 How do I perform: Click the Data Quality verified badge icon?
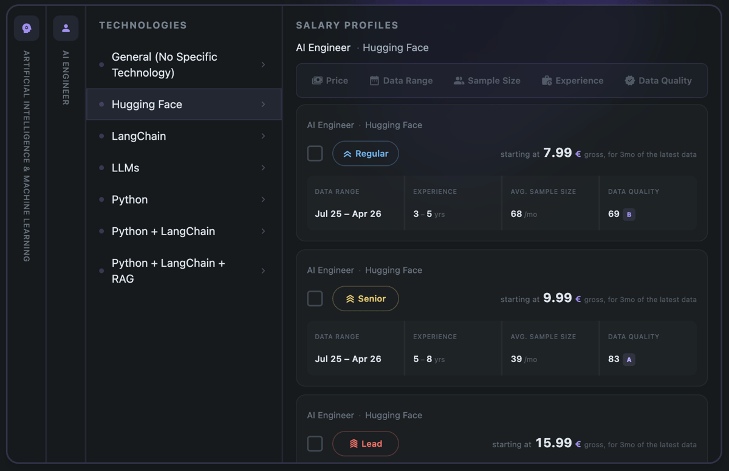(x=630, y=80)
